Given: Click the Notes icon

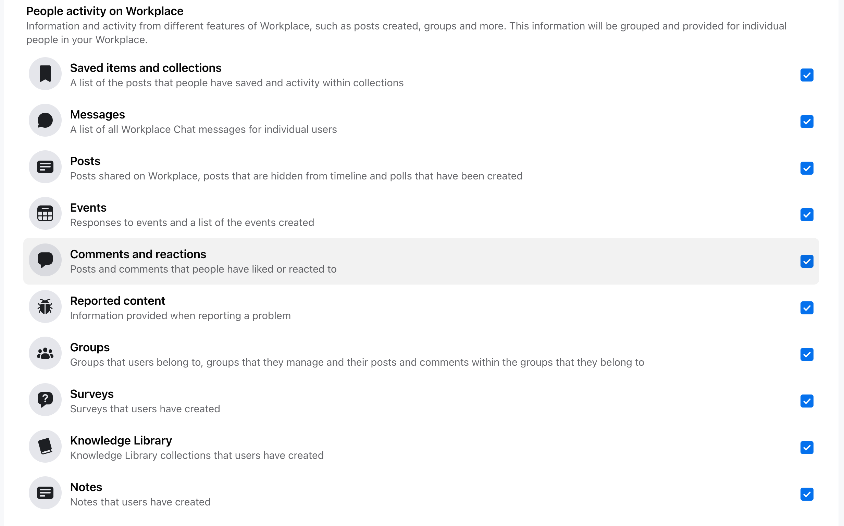Looking at the screenshot, I should coord(45,493).
